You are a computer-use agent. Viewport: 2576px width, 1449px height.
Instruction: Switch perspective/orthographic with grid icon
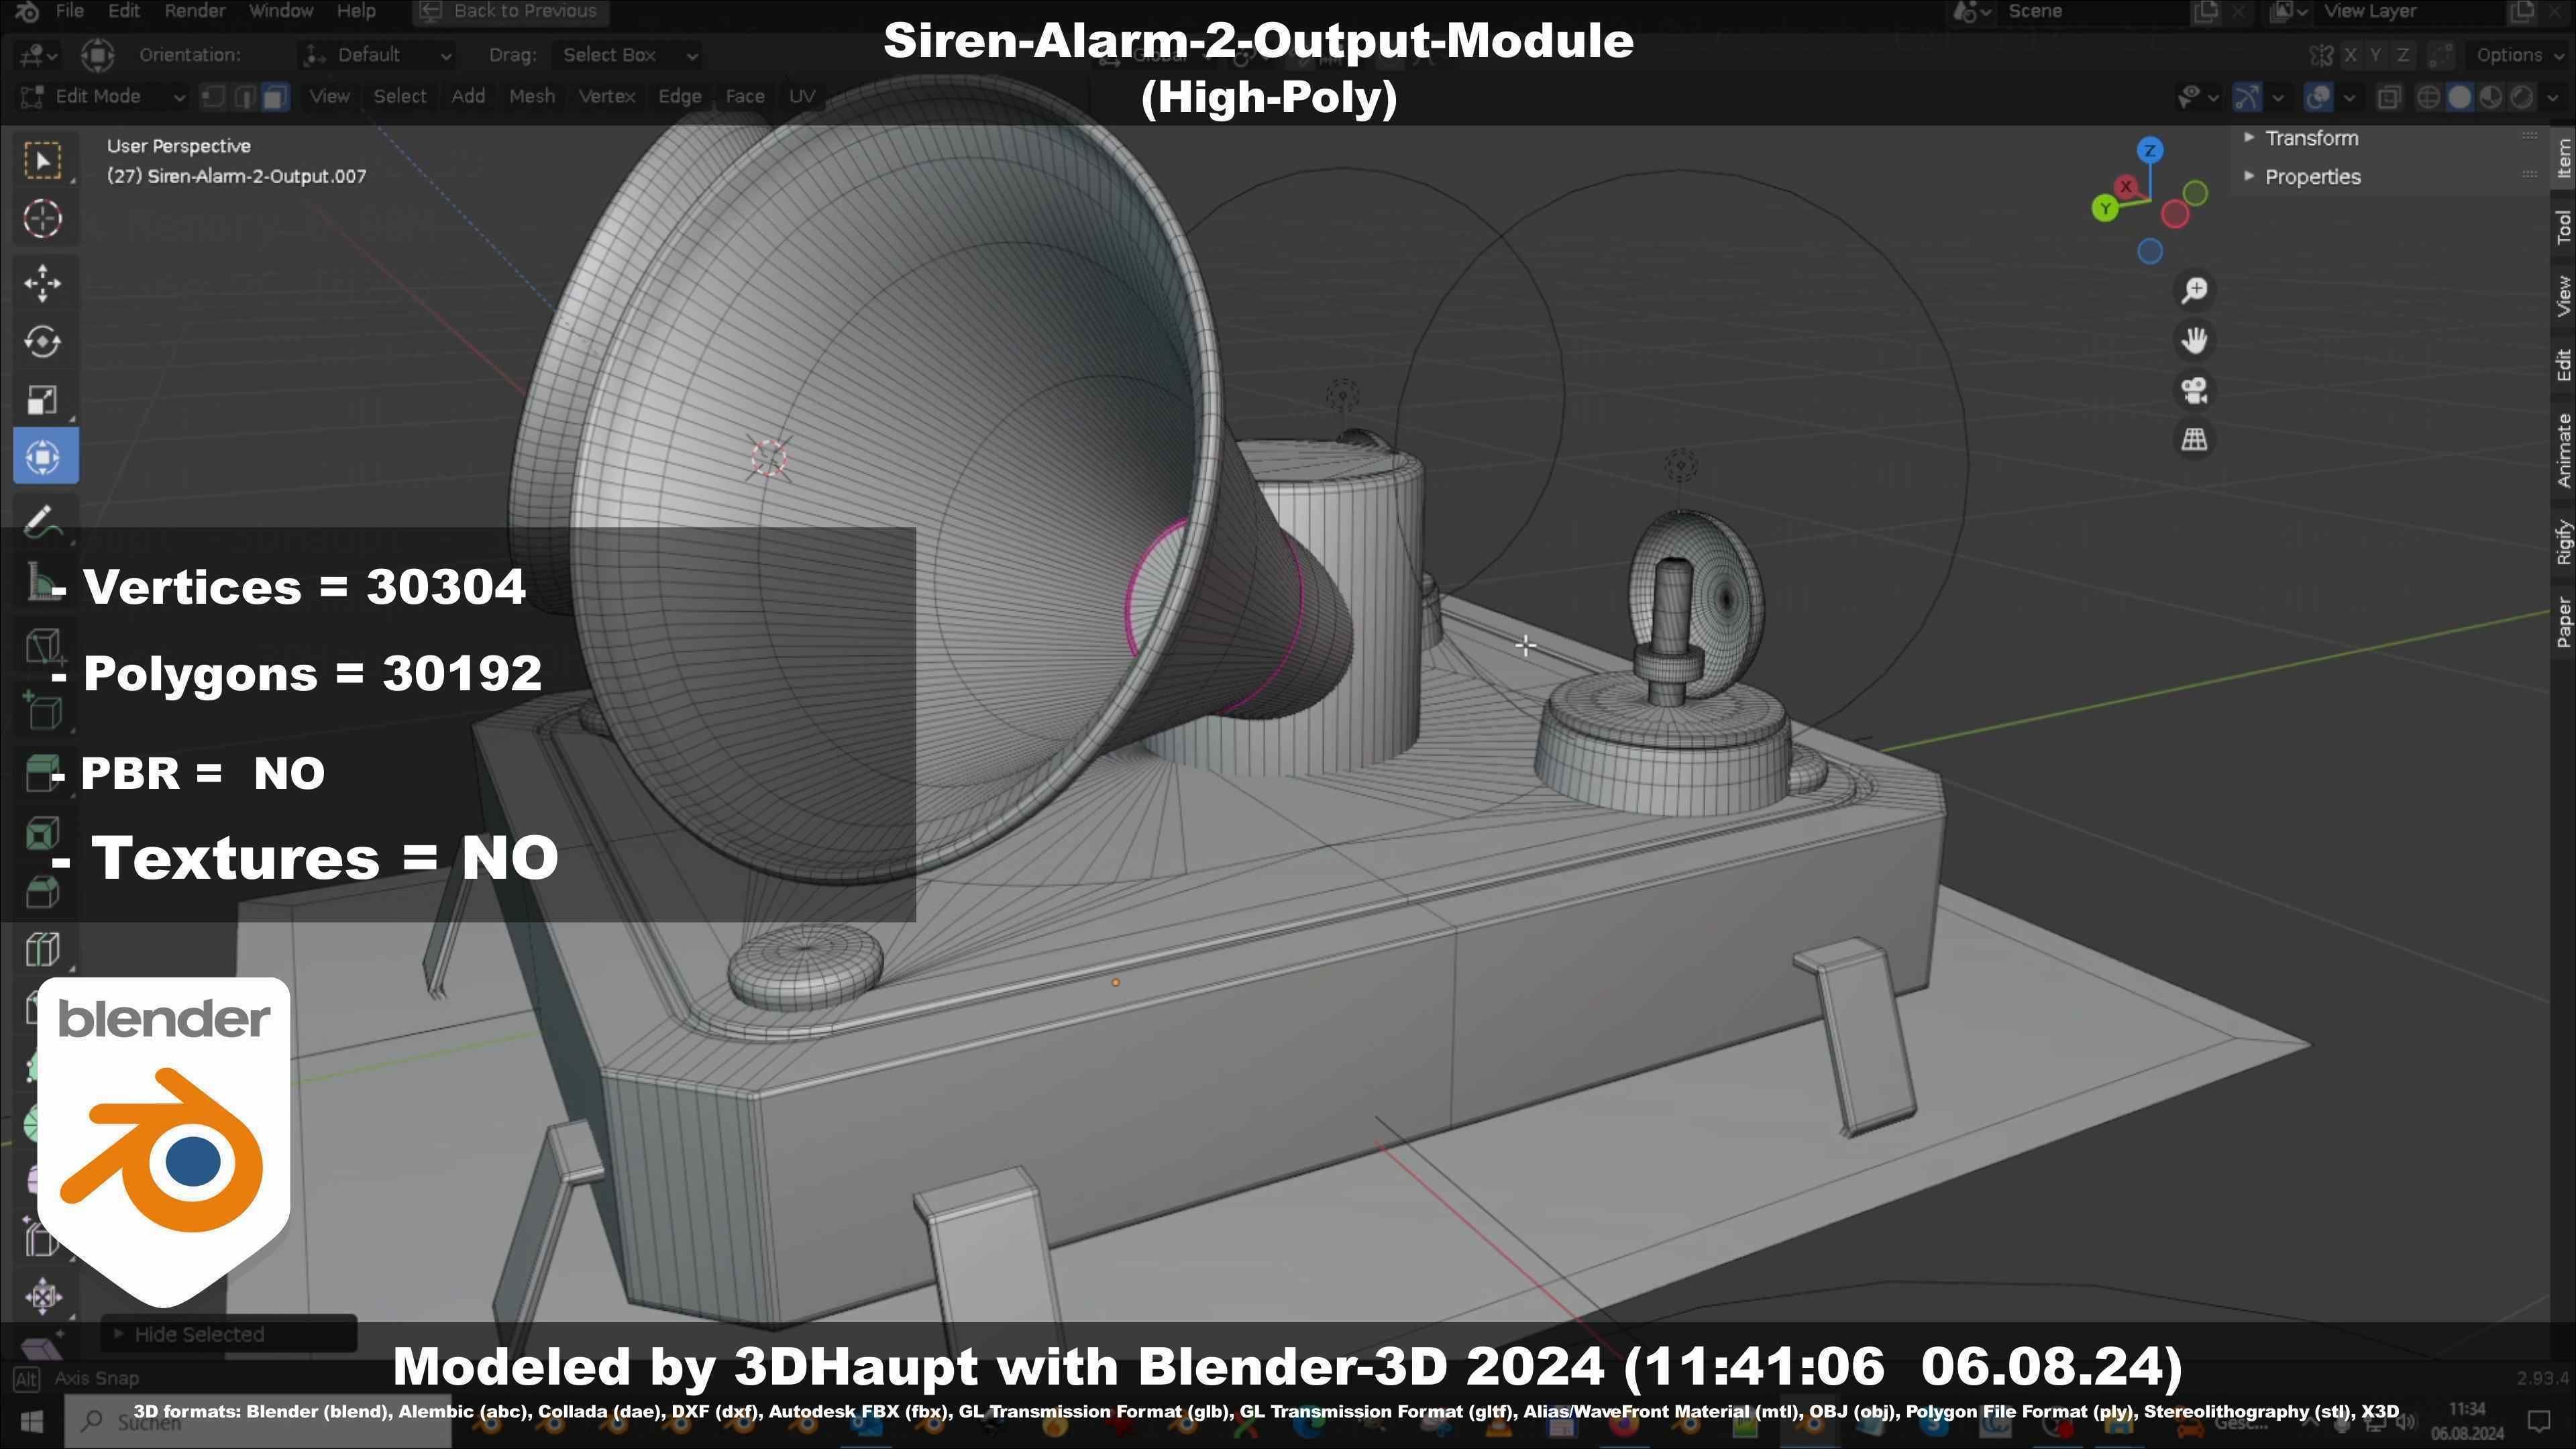(2194, 439)
